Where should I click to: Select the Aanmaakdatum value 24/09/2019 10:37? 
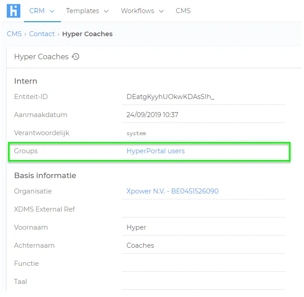pyautogui.click(x=152, y=115)
